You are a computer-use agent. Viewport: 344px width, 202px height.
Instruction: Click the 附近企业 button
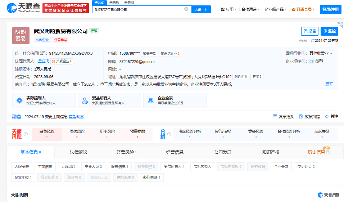241,77
